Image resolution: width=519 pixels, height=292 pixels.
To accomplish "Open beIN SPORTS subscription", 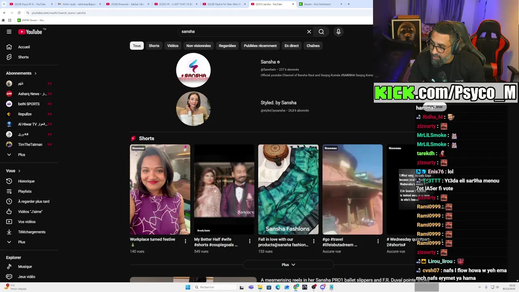I will click(29, 104).
